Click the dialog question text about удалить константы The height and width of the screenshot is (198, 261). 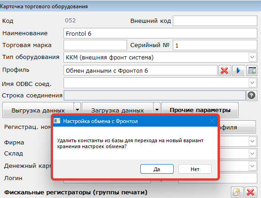[x=130, y=144]
